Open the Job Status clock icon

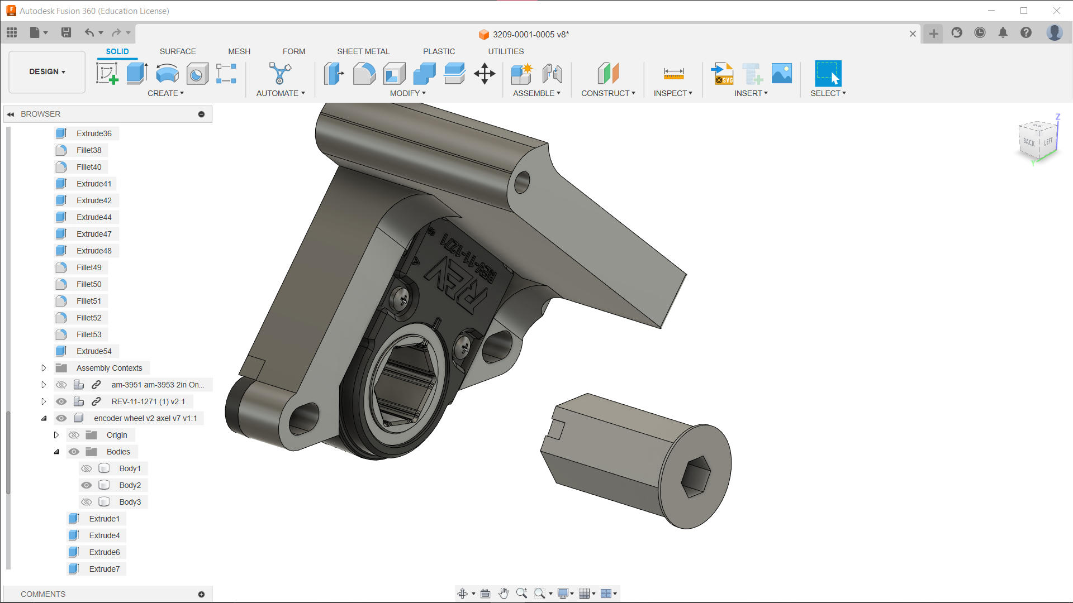(980, 33)
